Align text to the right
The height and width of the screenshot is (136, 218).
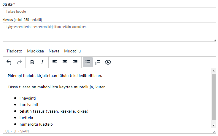point(75,62)
